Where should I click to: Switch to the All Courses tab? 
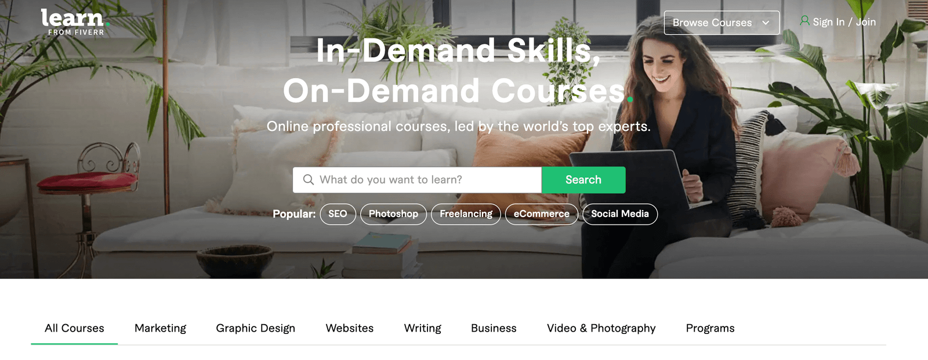[74, 328]
